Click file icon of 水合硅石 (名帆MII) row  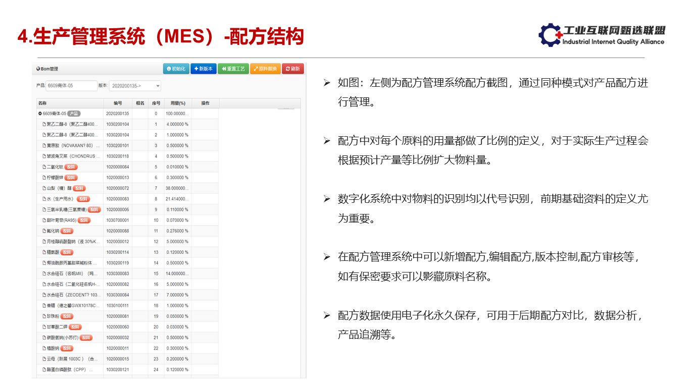(44, 273)
